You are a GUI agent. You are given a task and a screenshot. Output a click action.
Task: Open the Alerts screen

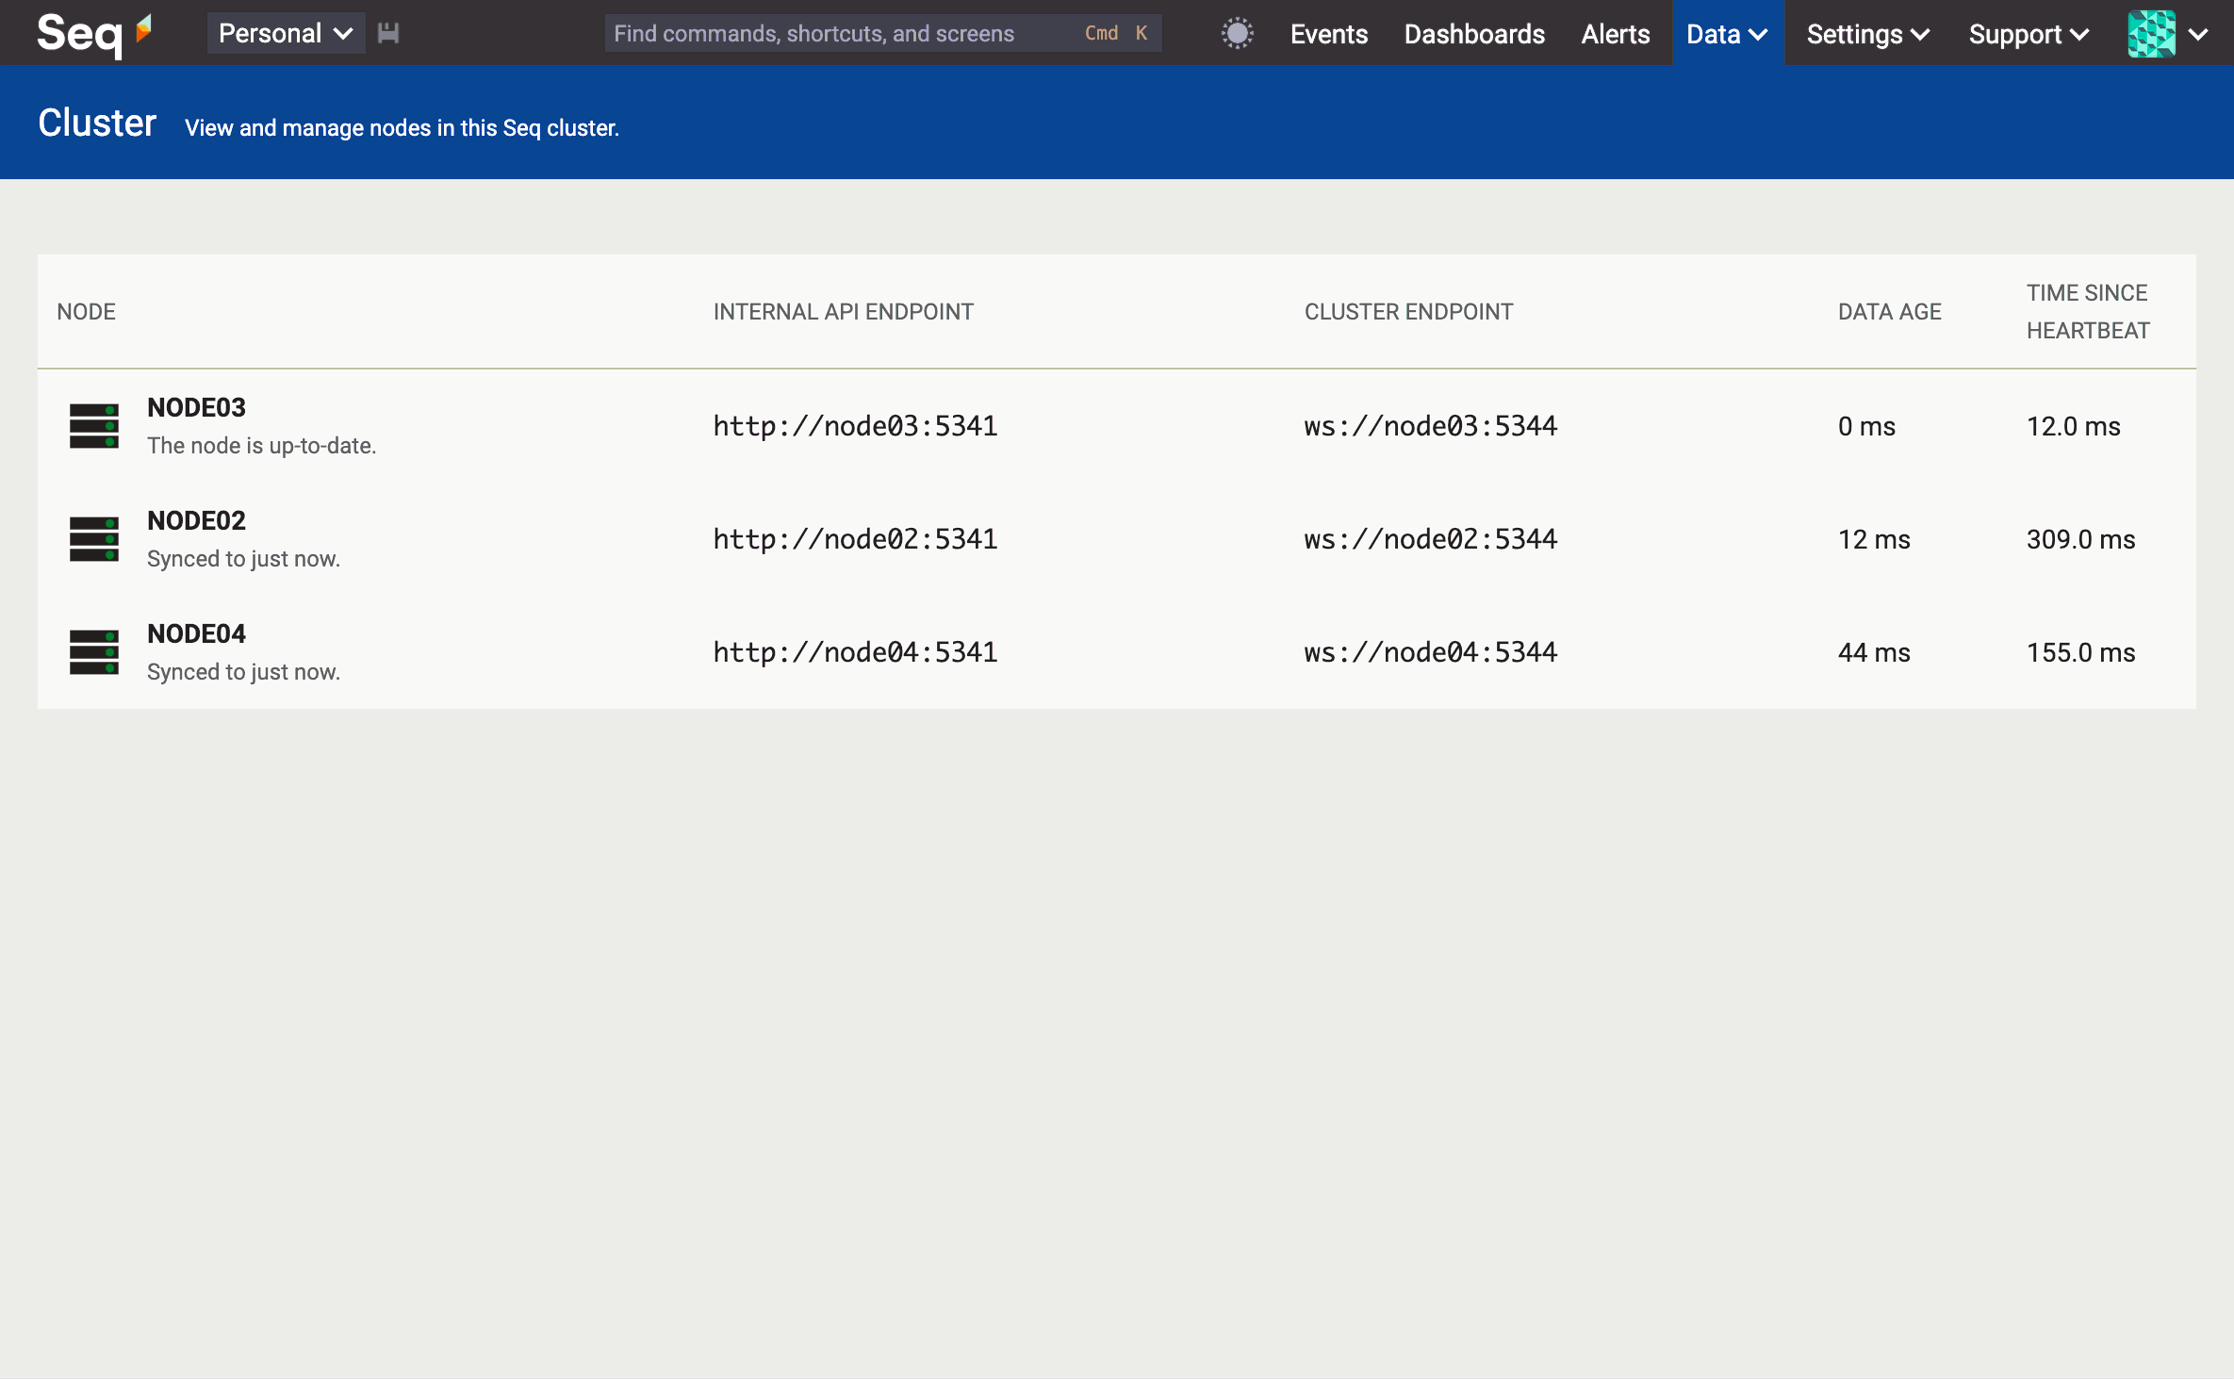pyautogui.click(x=1616, y=34)
